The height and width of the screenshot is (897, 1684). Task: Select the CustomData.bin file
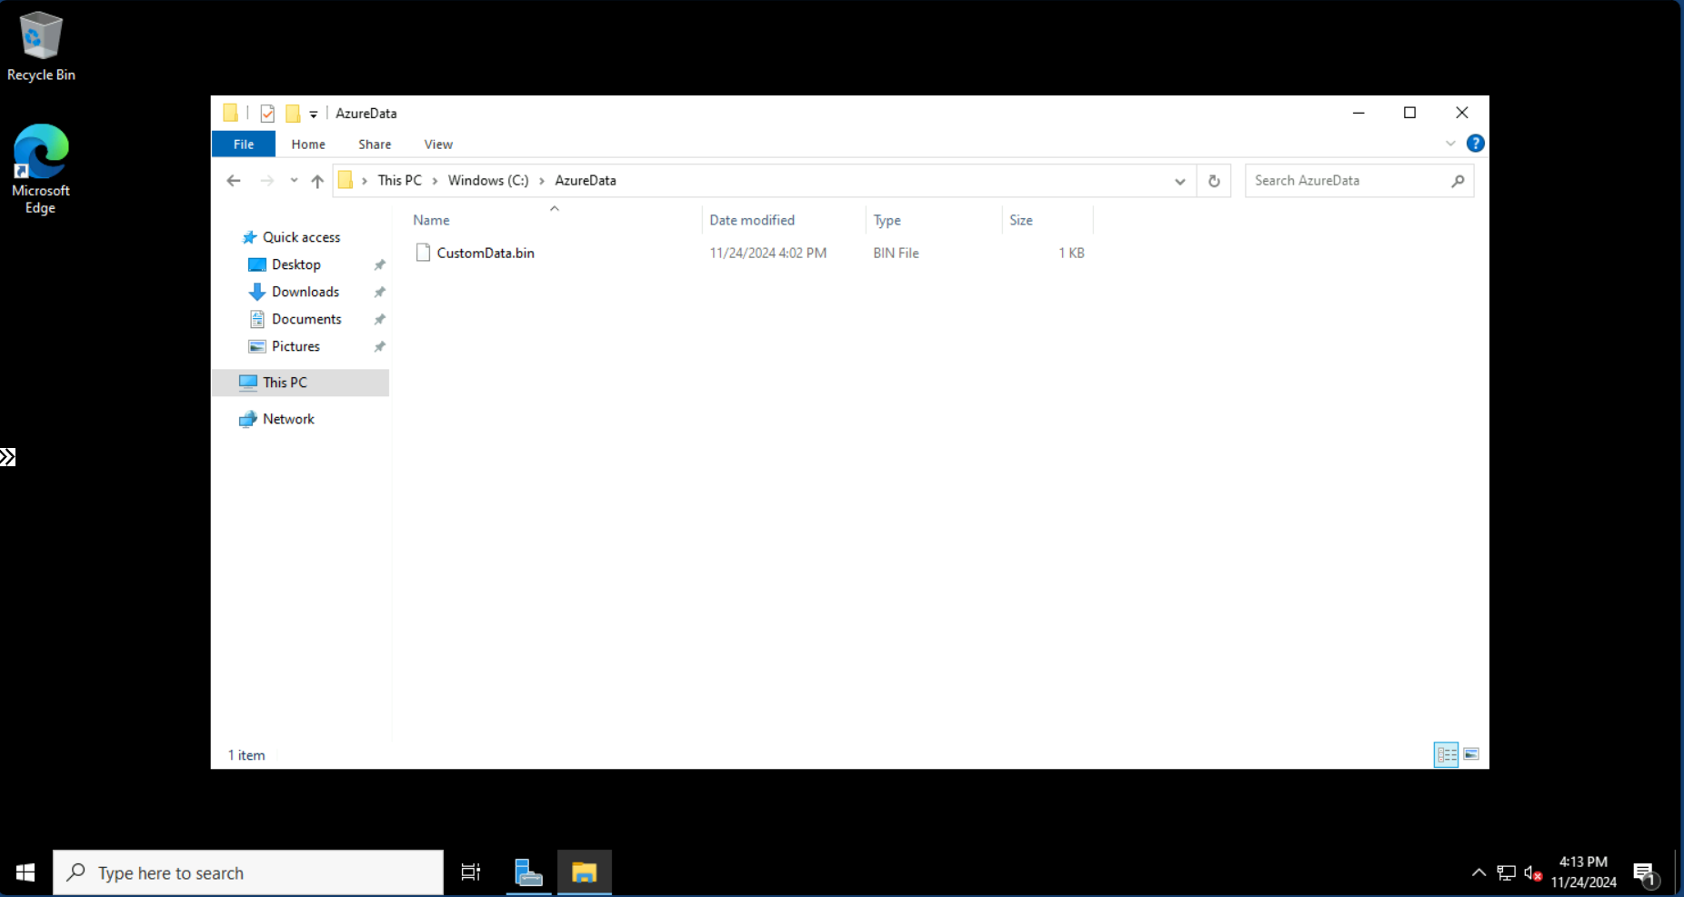485,253
